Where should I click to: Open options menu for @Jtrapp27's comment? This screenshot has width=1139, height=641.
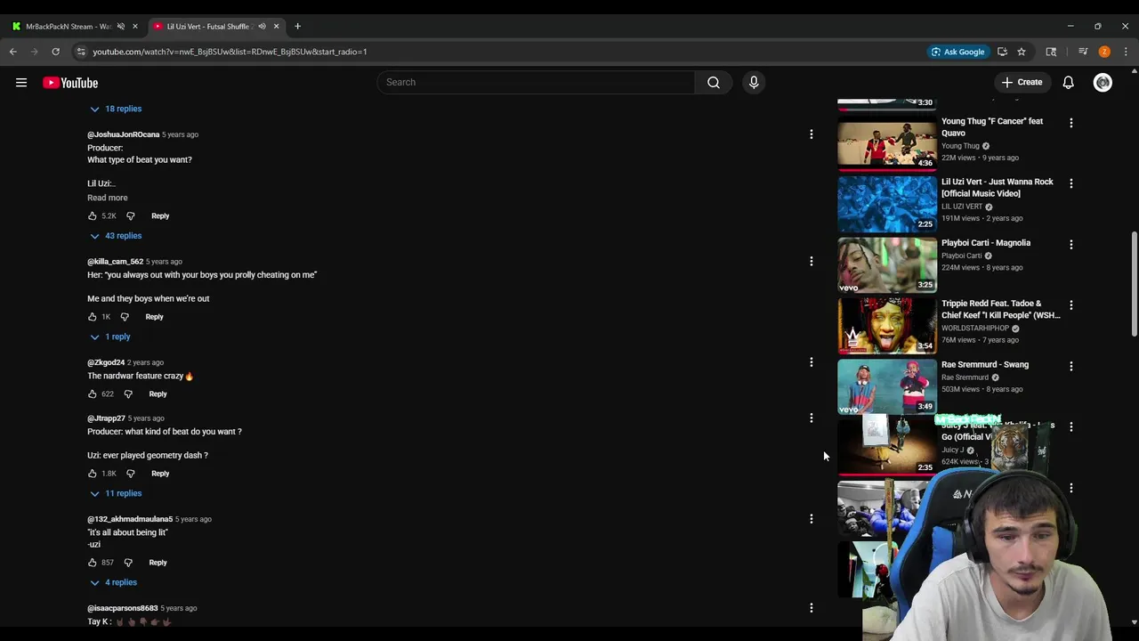point(811,418)
